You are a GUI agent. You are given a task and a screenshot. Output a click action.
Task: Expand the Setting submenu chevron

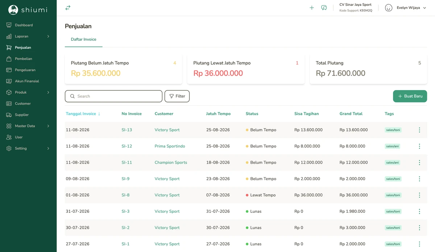click(48, 149)
